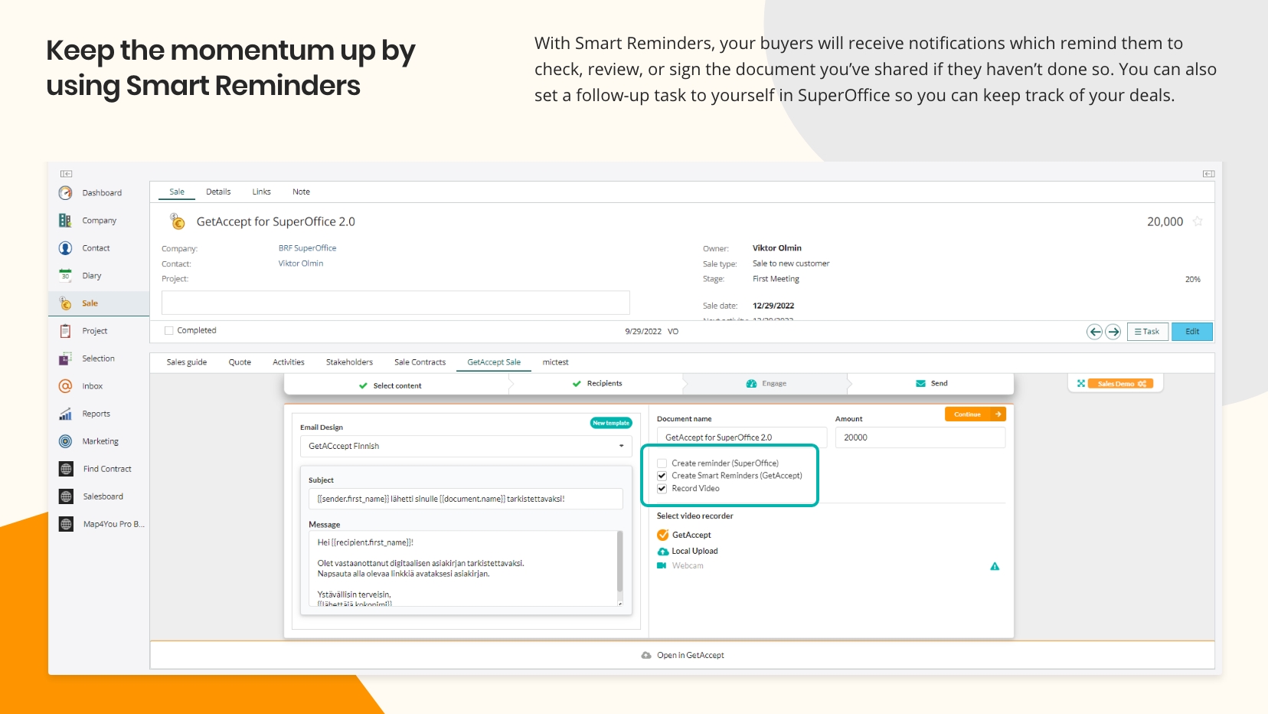Tick the Completed checkbox
The height and width of the screenshot is (714, 1268).
coord(169,331)
